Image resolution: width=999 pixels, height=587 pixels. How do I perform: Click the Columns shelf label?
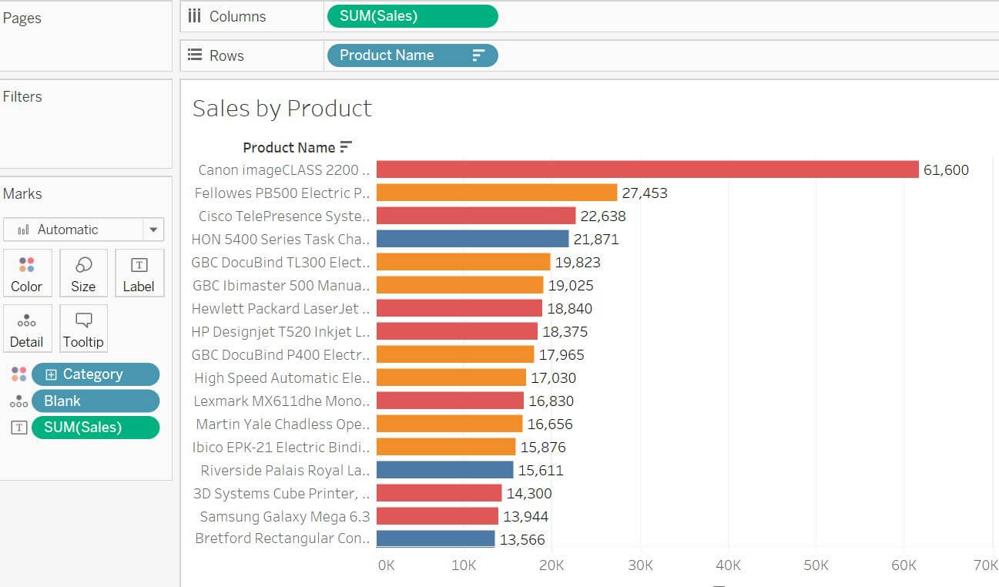237,17
